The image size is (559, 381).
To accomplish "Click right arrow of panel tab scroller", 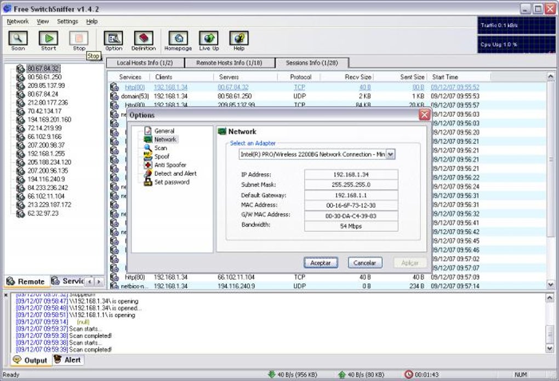I will point(99,282).
